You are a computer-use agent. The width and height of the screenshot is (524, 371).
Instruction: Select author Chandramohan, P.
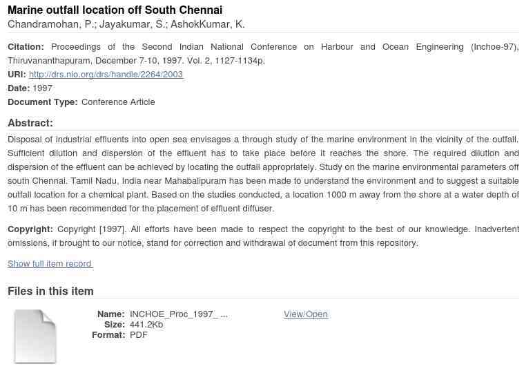[52, 24]
